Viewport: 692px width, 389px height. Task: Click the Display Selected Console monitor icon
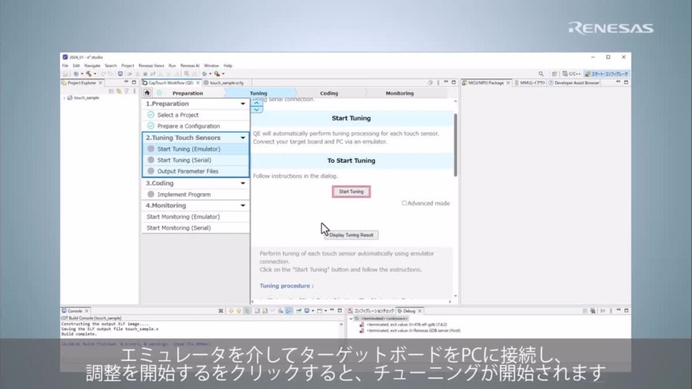tap(307, 311)
